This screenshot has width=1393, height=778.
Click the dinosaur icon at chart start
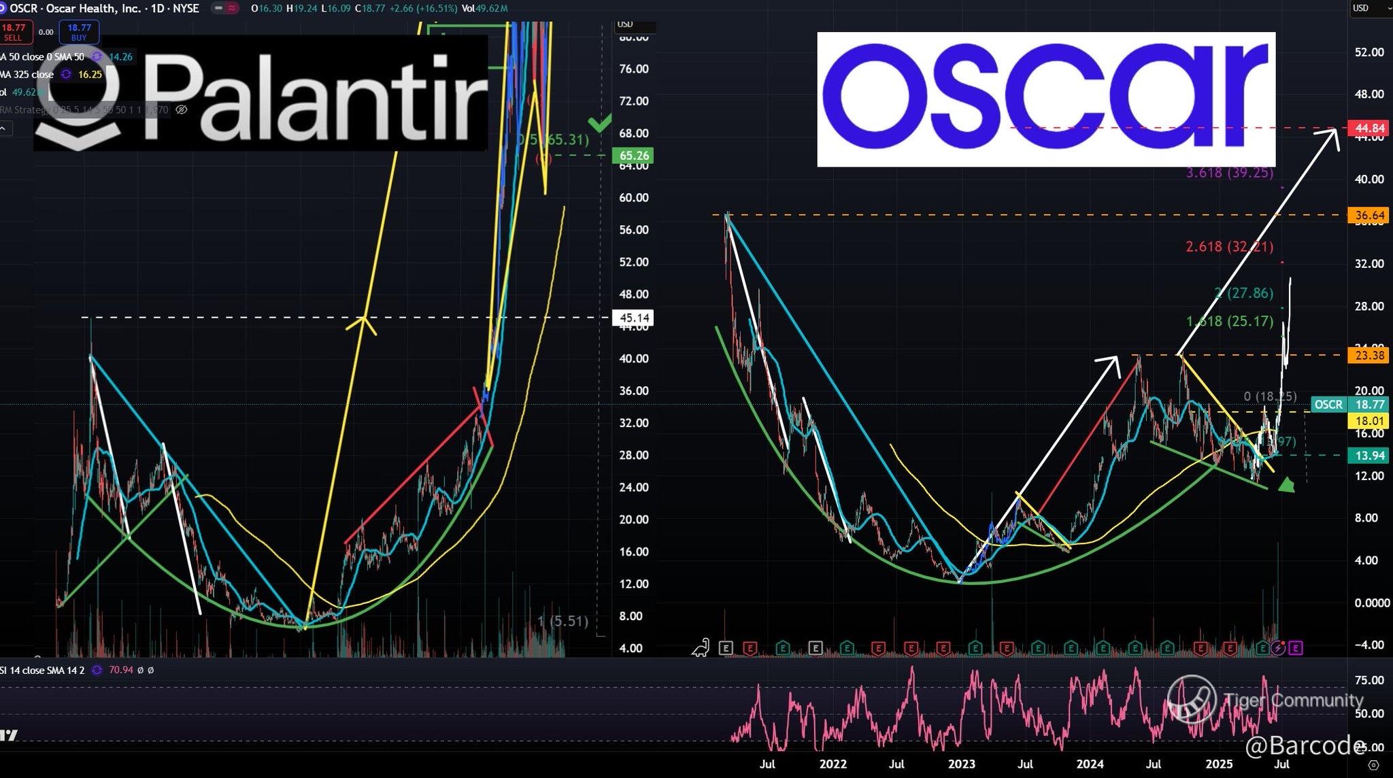coord(701,647)
